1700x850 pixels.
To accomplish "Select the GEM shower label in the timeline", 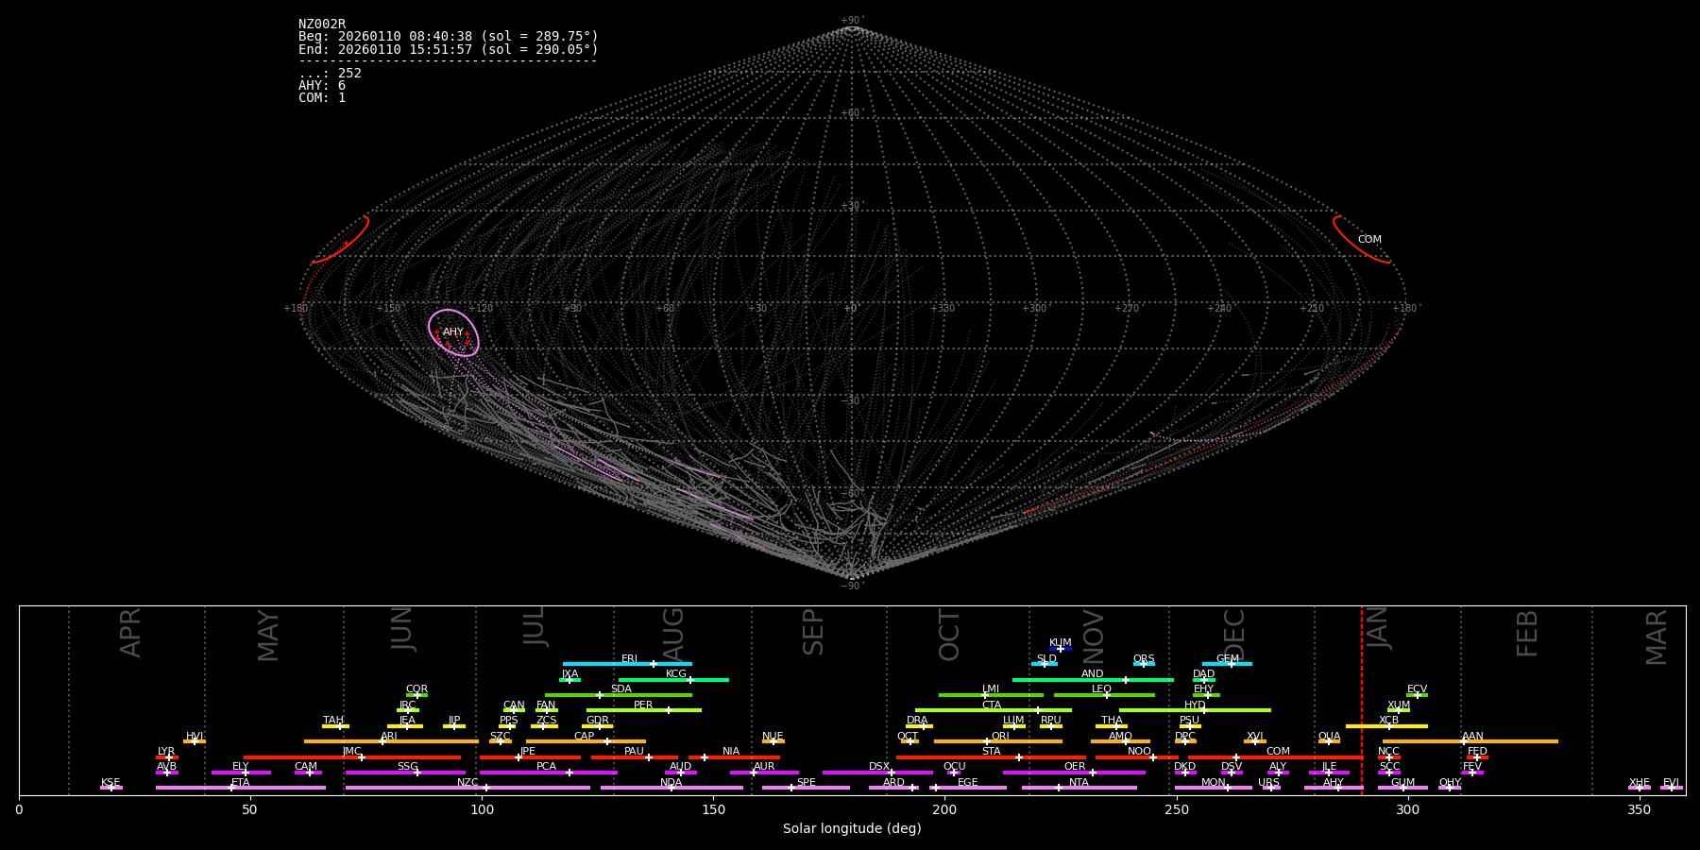I will pyautogui.click(x=1228, y=659).
